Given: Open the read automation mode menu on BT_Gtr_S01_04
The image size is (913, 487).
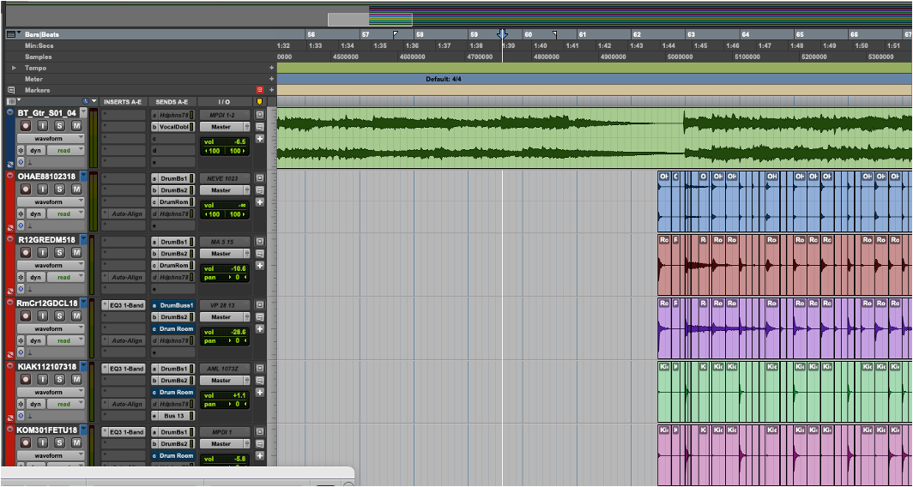Looking at the screenshot, I should pos(65,150).
